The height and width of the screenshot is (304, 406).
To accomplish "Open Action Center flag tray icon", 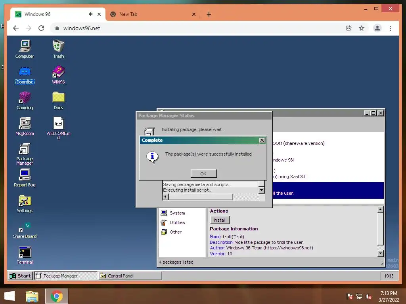I will [x=350, y=296].
